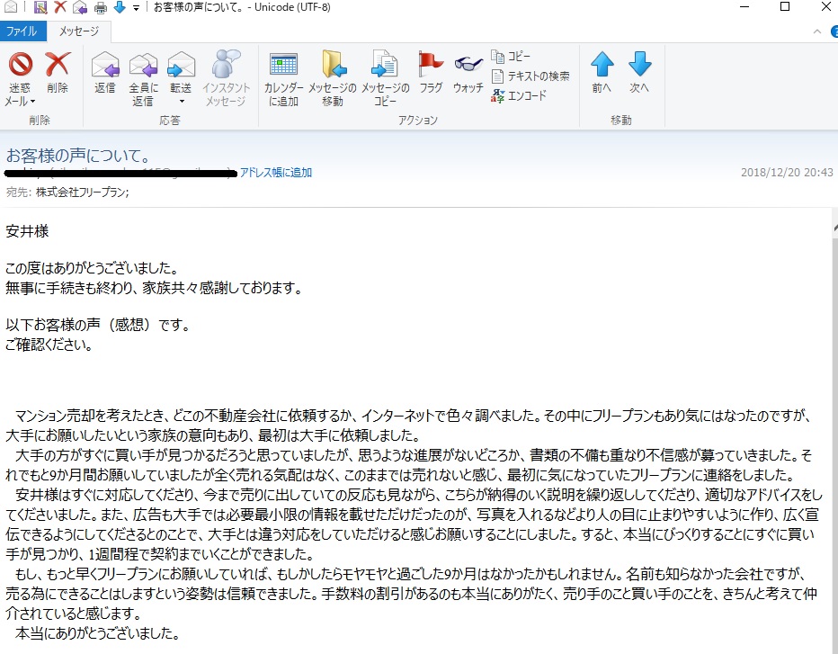Click the blue down arrow in title bar
The height and width of the screenshot is (654, 838).
pos(120,7)
